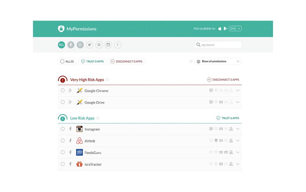The image size is (306, 192).
Task: Switch to the TRUST 0 APPS tab
Action: pyautogui.click(x=92, y=61)
